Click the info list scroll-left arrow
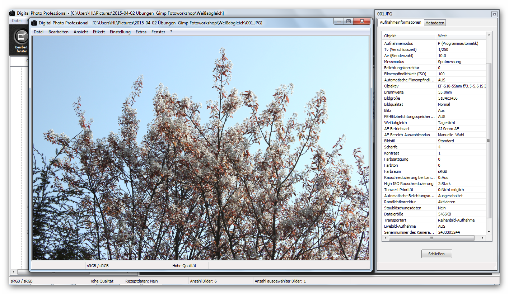This screenshot has width=509, height=294. [x=385, y=238]
